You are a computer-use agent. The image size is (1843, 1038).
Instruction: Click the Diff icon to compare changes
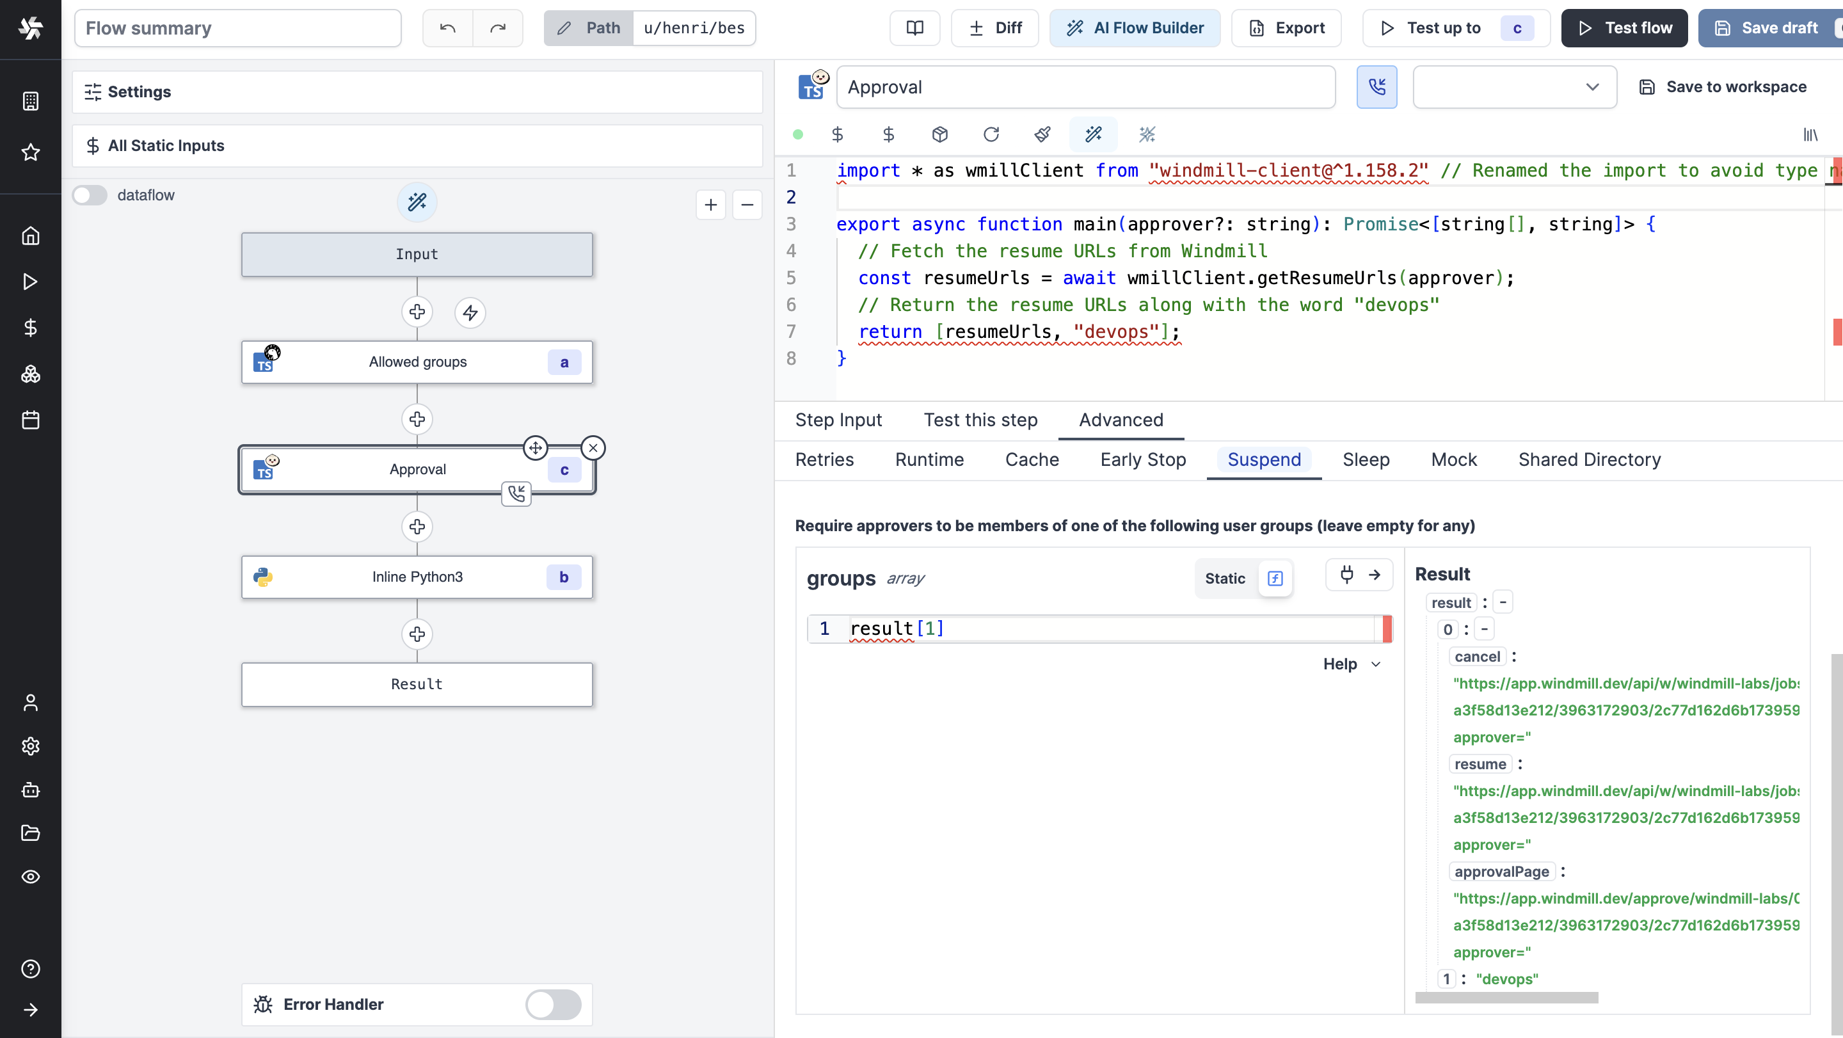coord(996,28)
